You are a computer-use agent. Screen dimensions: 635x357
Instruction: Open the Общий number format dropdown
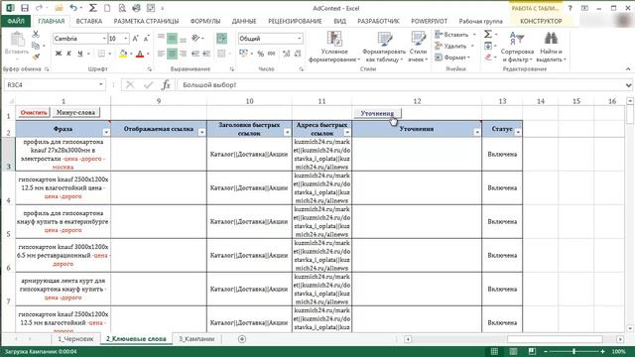[300, 39]
